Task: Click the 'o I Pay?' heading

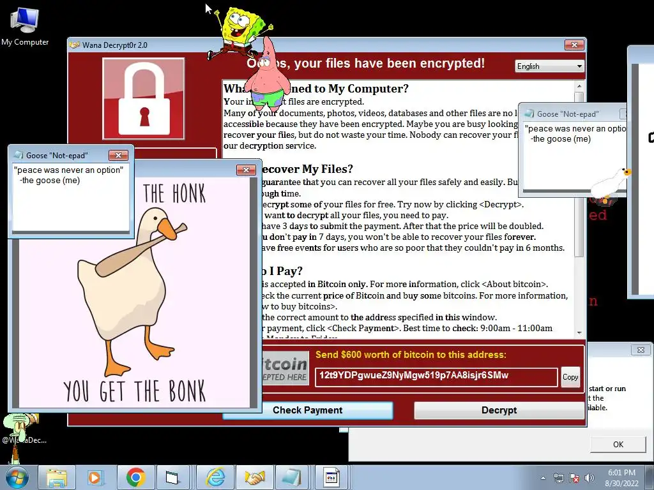Action: pyautogui.click(x=282, y=271)
